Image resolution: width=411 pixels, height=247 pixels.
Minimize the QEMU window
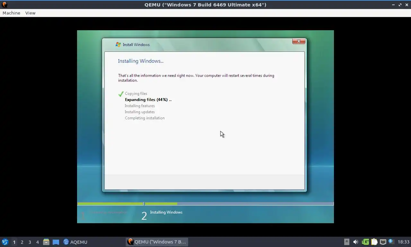coord(393,5)
